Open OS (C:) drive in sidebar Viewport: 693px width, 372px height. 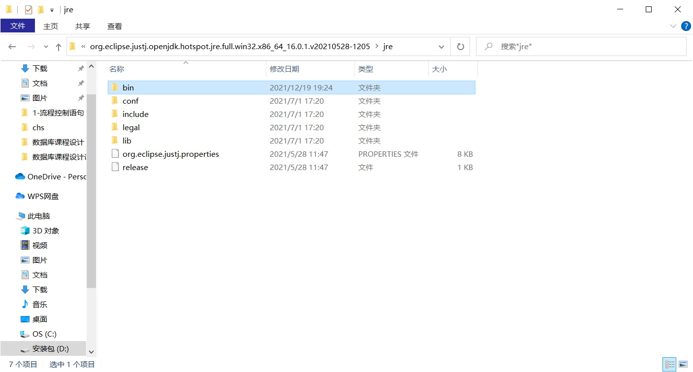tap(38, 334)
